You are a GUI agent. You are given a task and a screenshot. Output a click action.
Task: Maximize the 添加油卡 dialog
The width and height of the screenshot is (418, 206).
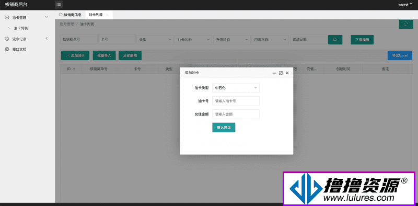coord(281,73)
